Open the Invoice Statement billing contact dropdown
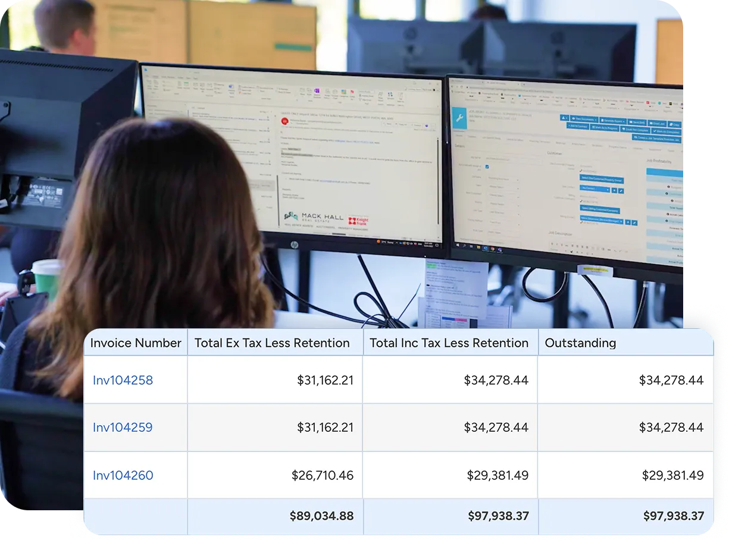Image resolution: width=729 pixels, height=540 pixels. [602, 219]
